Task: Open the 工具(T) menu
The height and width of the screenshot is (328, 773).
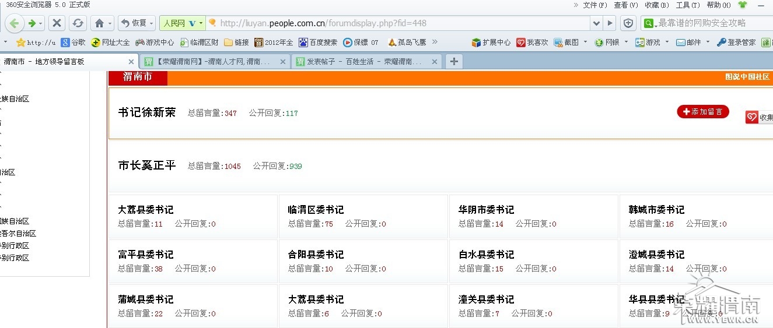Action: tap(687, 5)
